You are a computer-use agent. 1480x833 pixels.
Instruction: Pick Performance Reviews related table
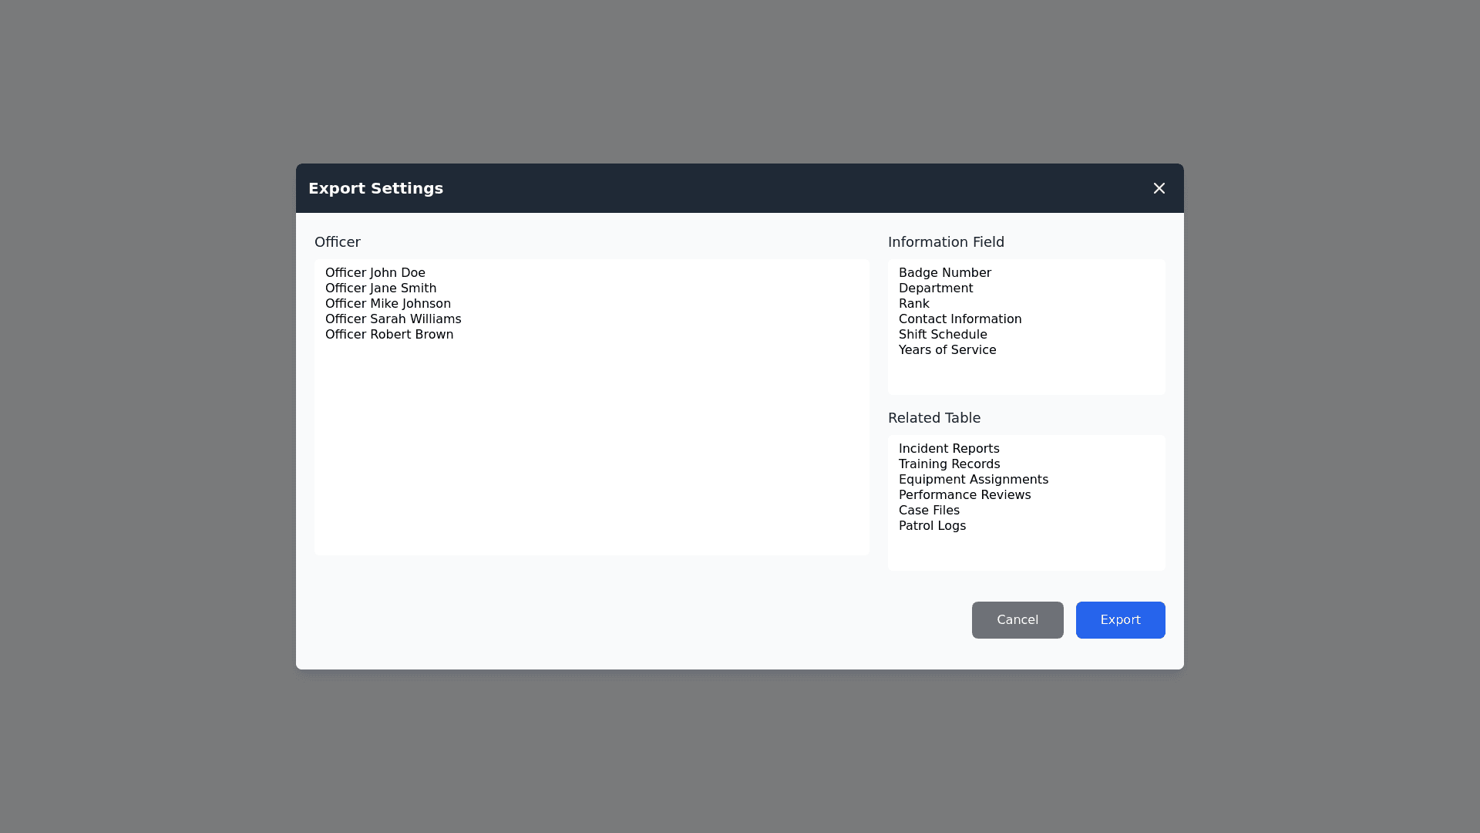pos(964,495)
